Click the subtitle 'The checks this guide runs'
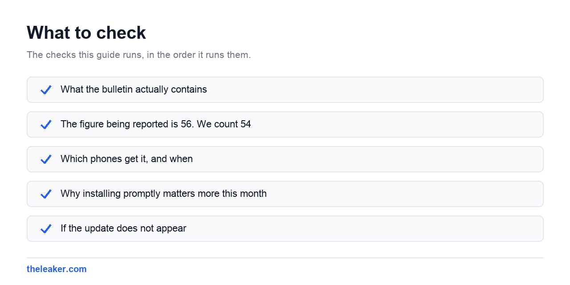The height and width of the screenshot is (285, 570). point(138,55)
